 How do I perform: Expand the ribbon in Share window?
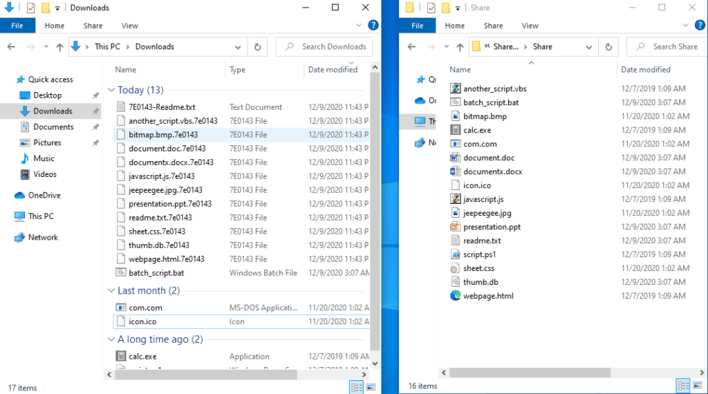click(685, 26)
